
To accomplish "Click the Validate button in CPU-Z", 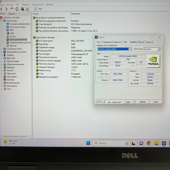I will 143,102.
